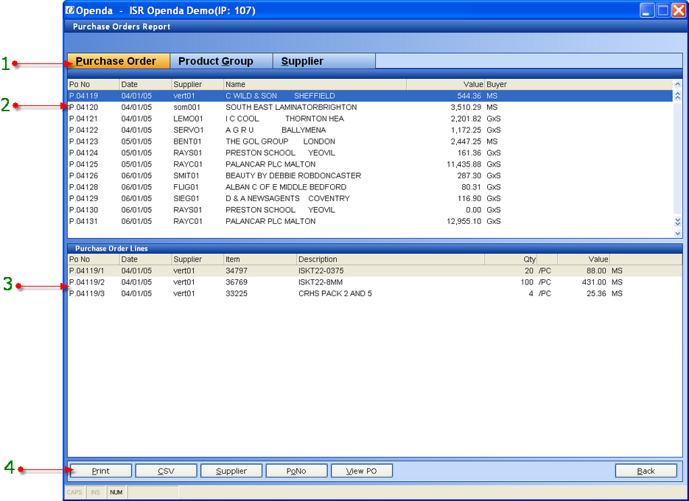Click description ISKT22-0375

point(321,270)
